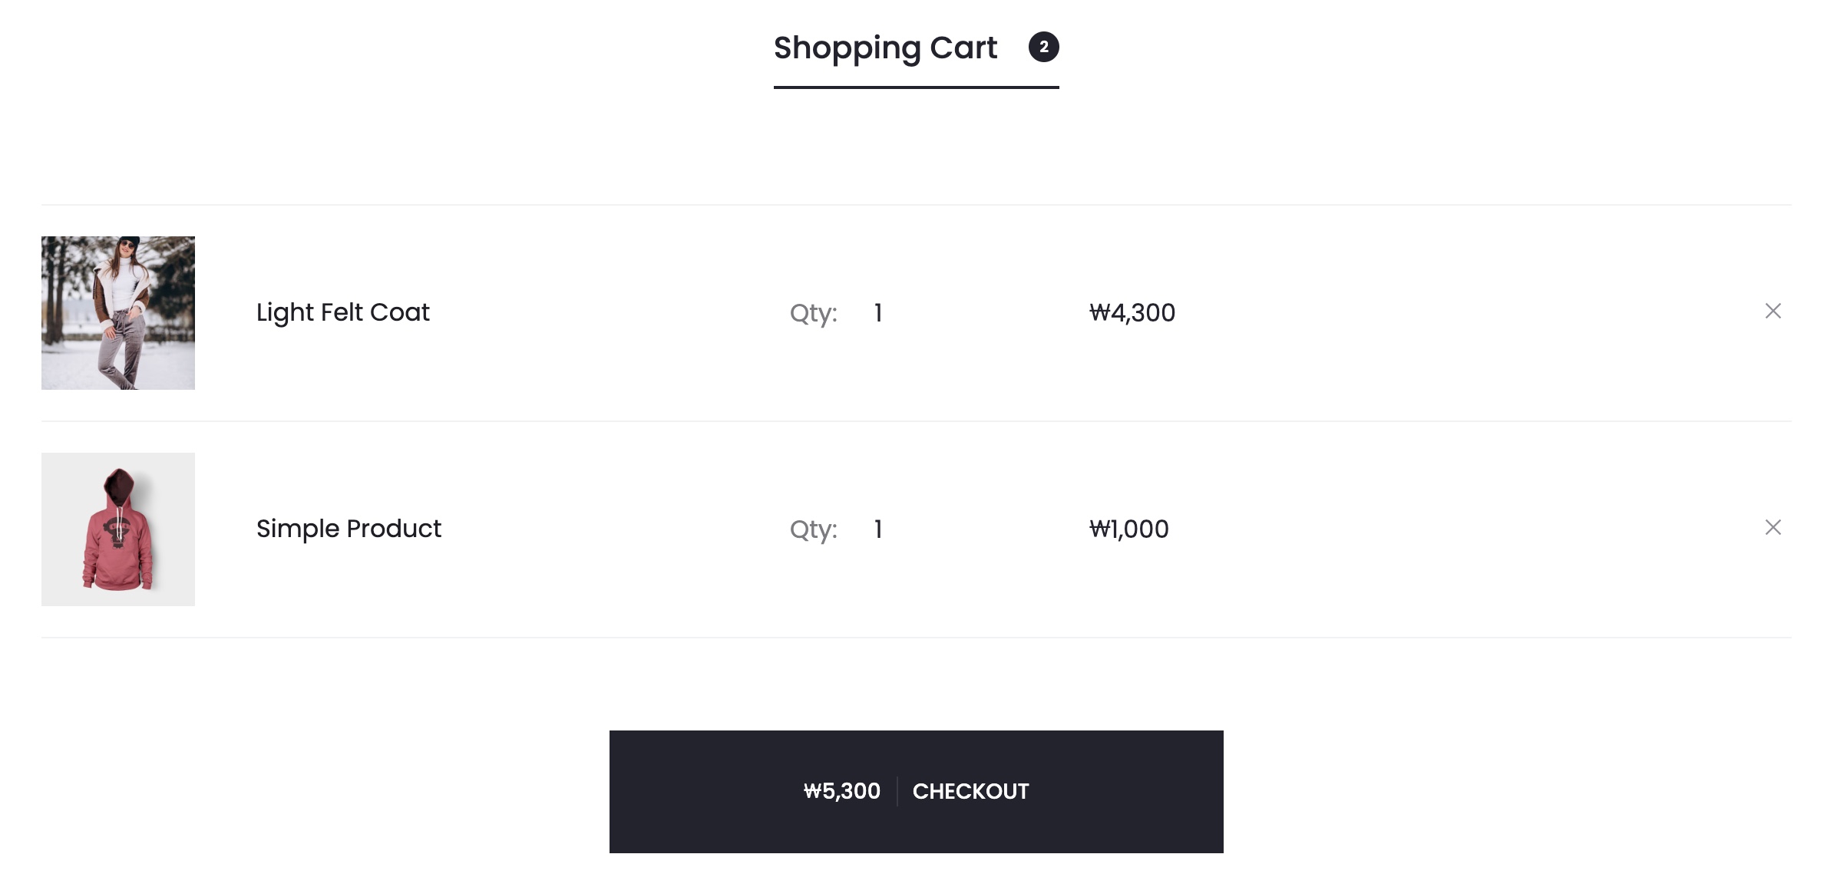Click the cart item count badge
This screenshot has height=887, width=1847.
[x=1043, y=47]
